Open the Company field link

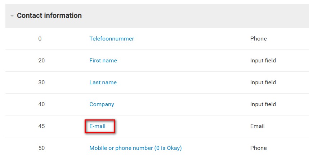102,104
